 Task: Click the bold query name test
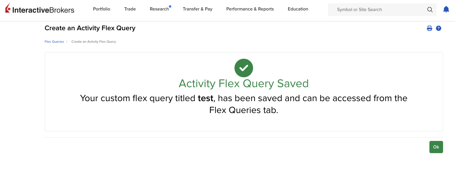[x=206, y=98]
